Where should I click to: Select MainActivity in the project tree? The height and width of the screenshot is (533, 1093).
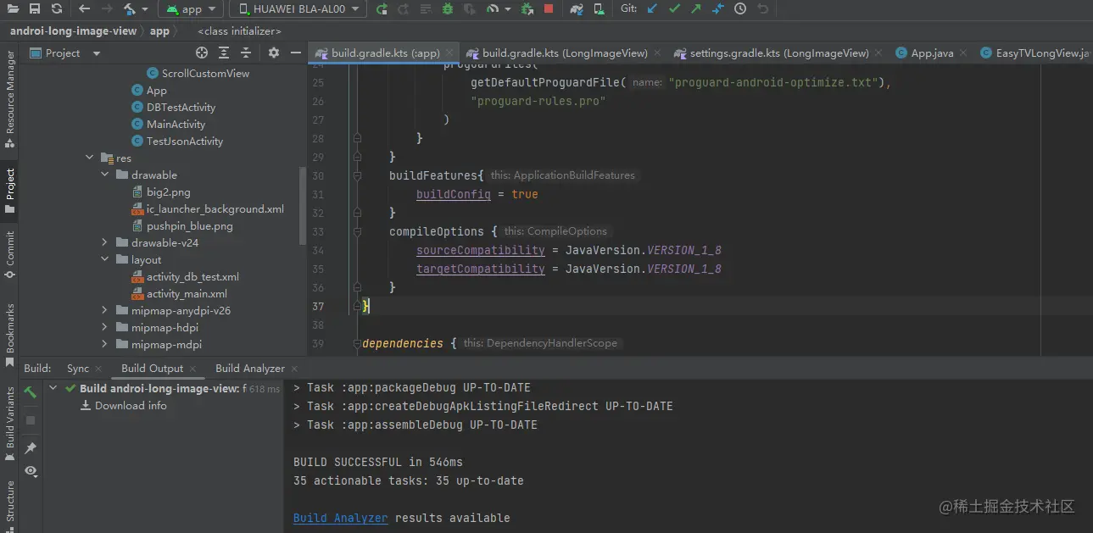[176, 124]
